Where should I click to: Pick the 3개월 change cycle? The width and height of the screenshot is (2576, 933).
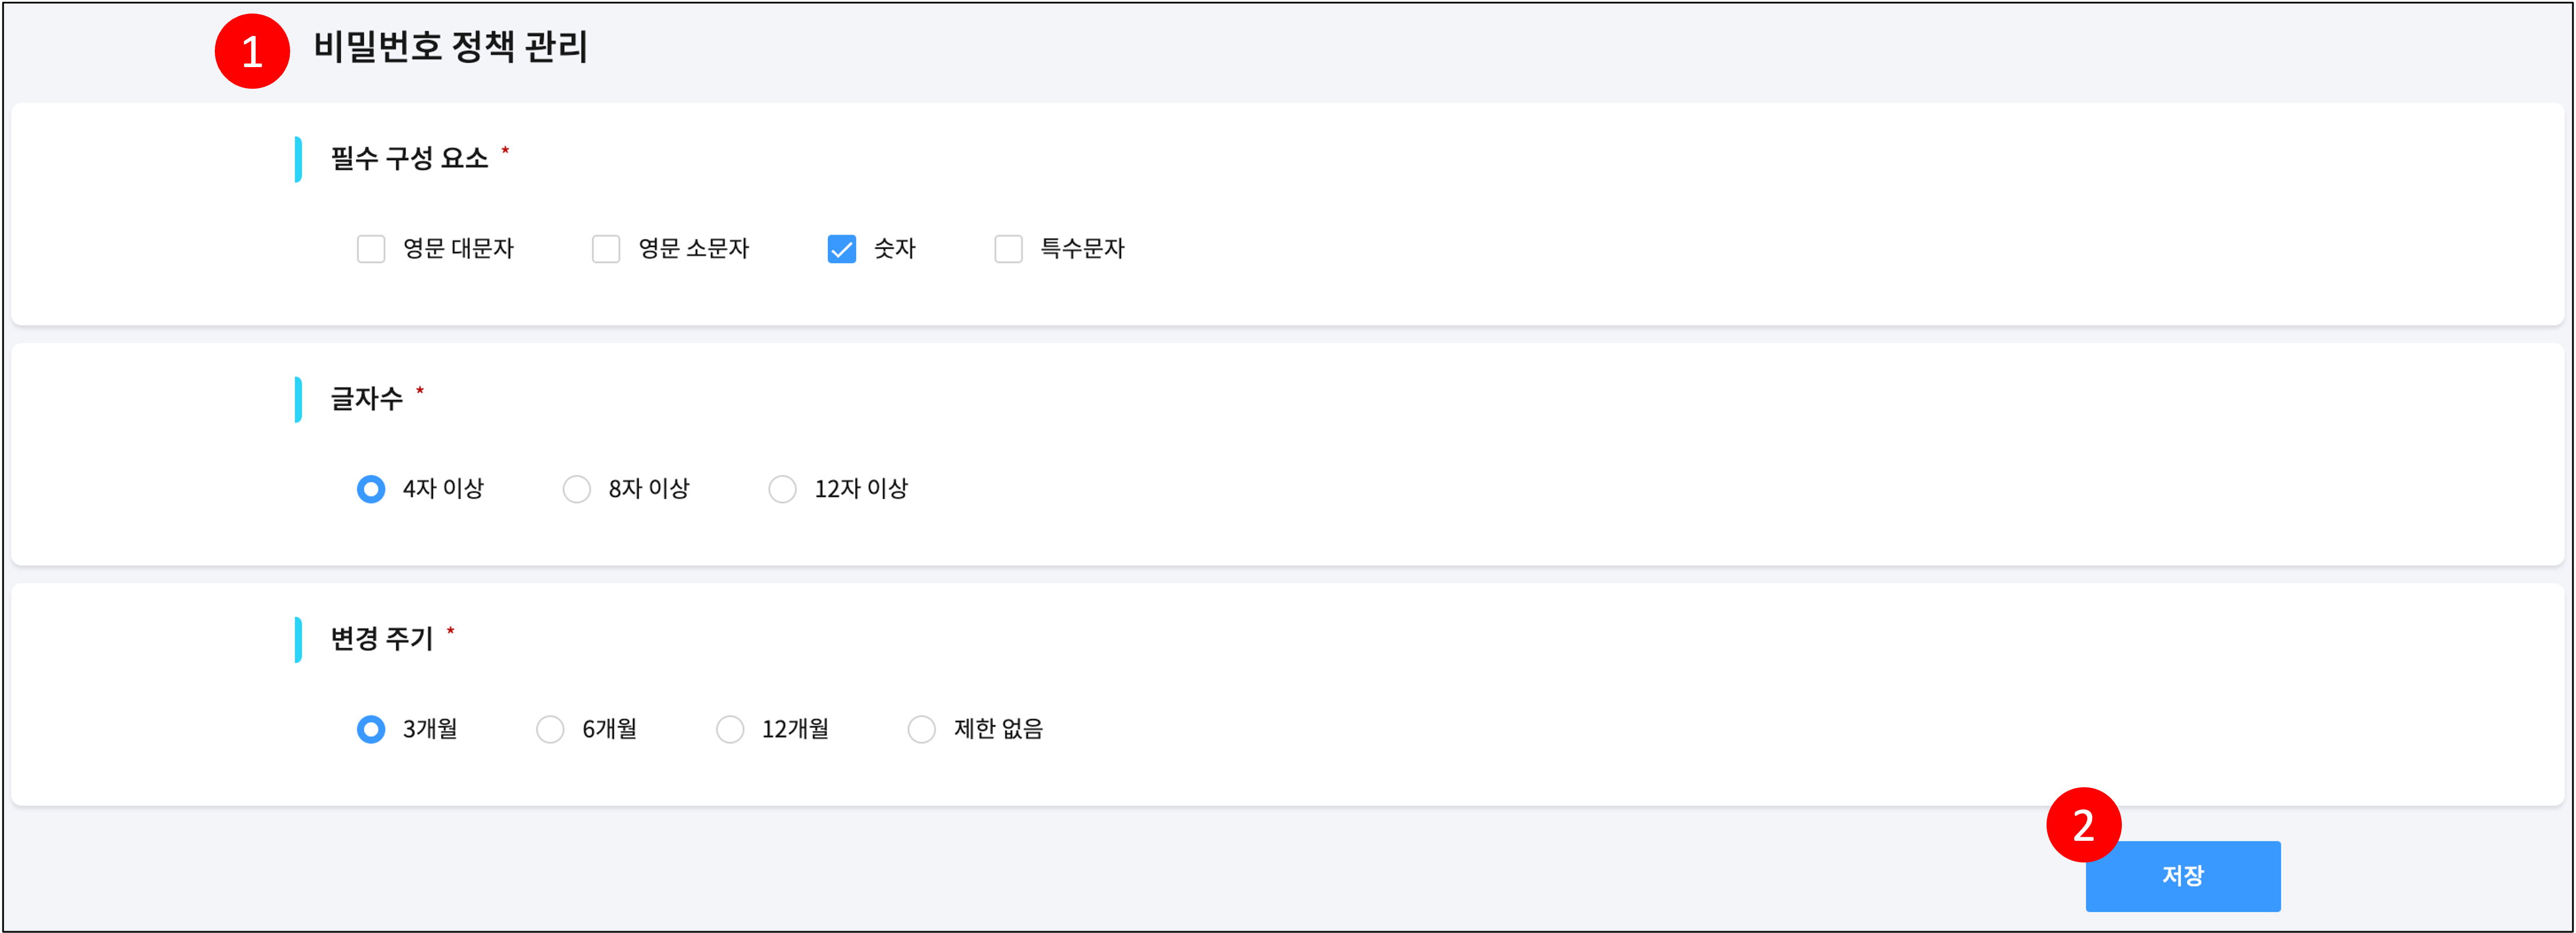click(x=371, y=729)
